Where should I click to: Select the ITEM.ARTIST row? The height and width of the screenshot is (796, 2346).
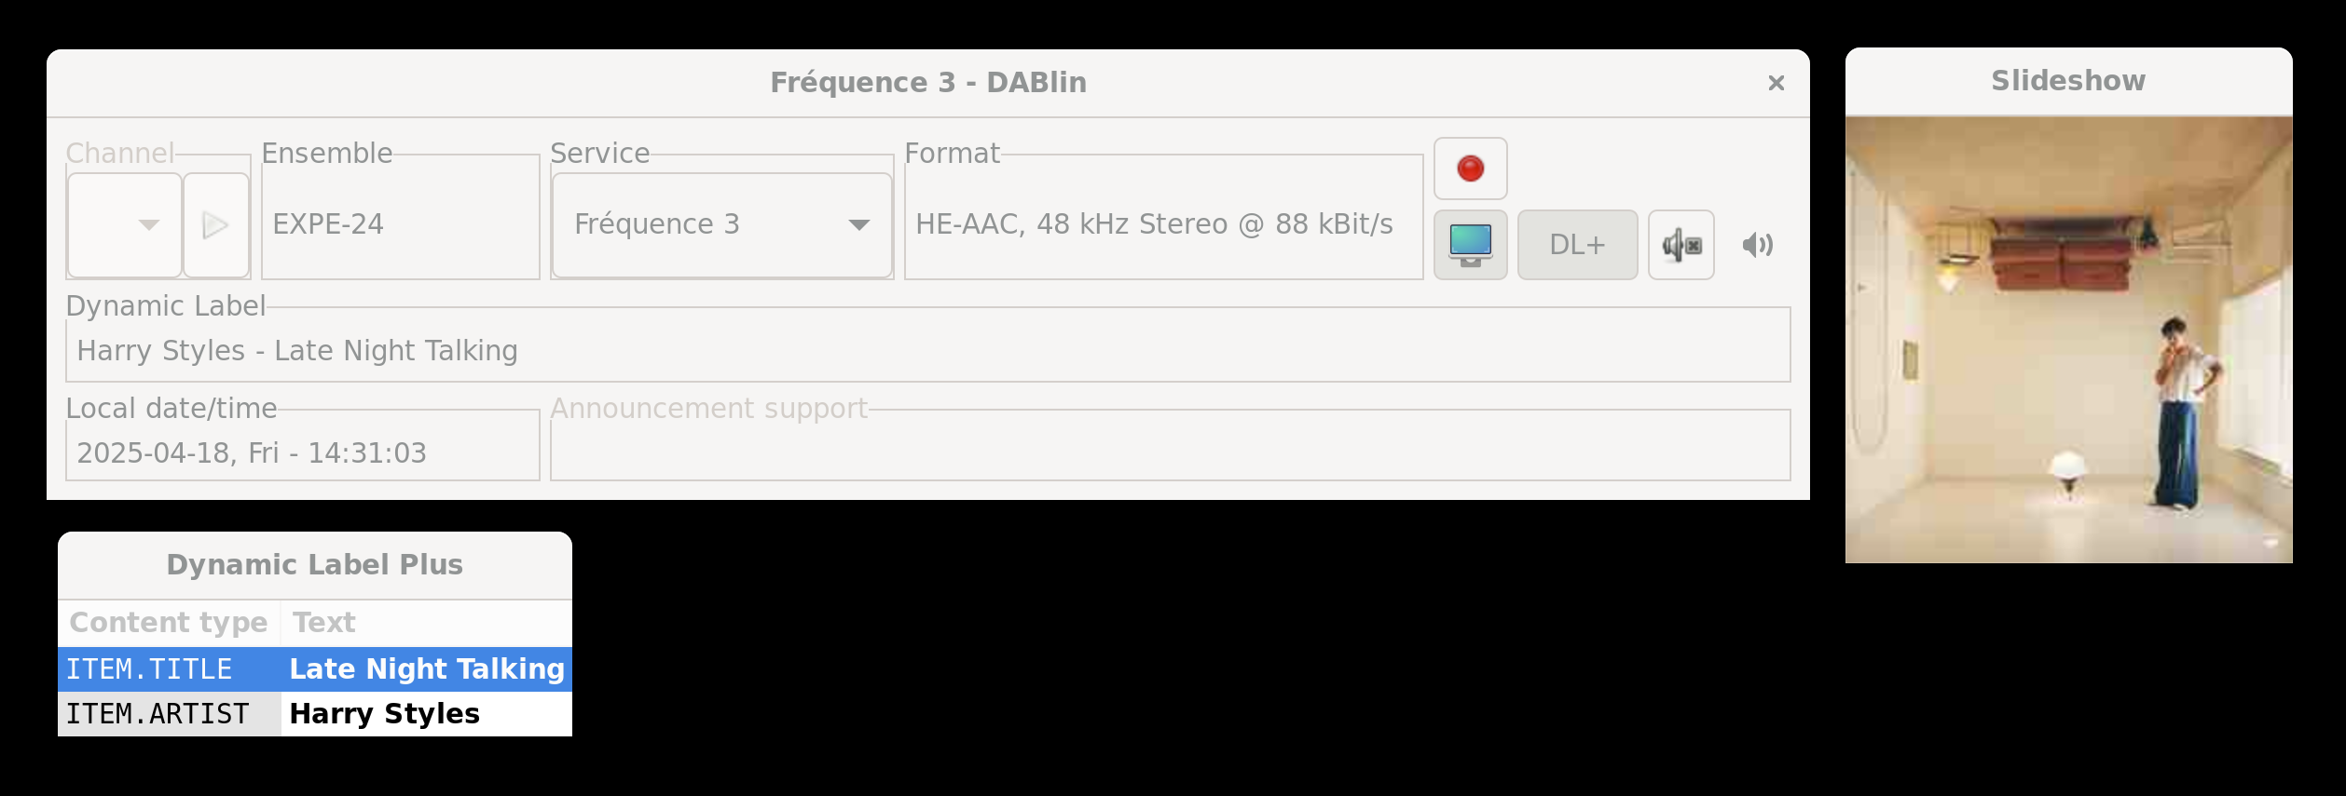coord(315,714)
